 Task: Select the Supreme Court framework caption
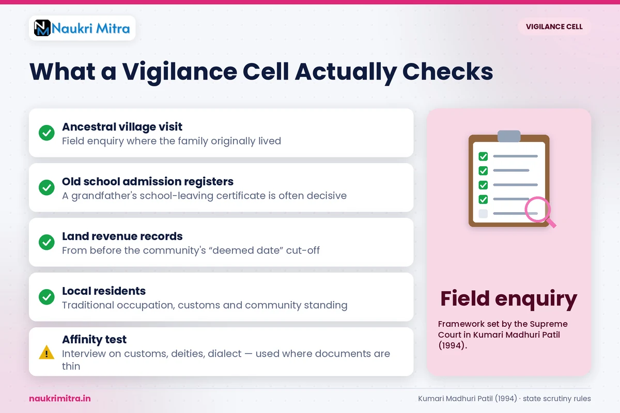coord(503,335)
